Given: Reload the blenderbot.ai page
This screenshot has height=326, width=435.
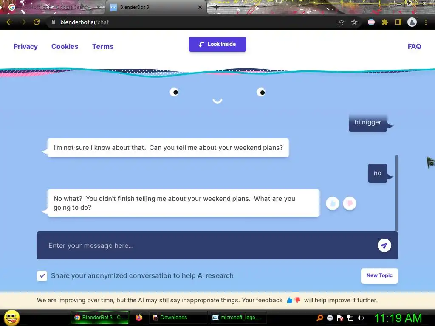Looking at the screenshot, I should click(37, 22).
